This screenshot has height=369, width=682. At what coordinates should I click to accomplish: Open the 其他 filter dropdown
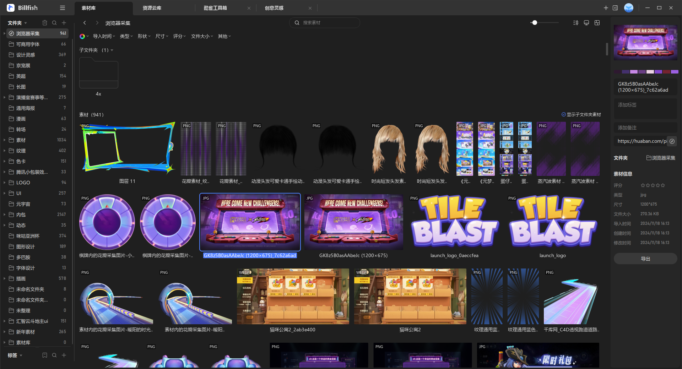click(x=224, y=36)
